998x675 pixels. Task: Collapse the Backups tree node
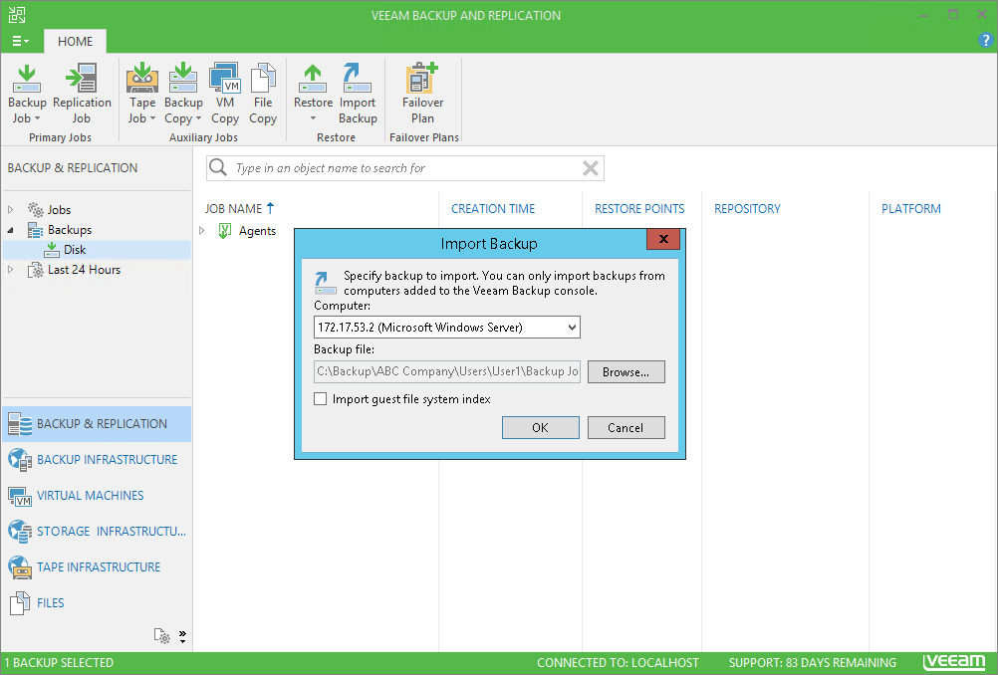11,230
